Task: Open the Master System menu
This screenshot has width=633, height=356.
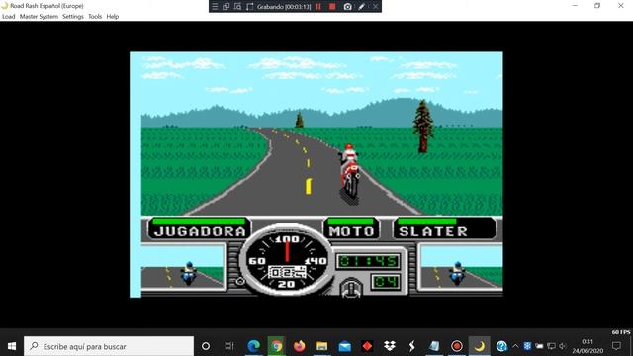Action: [x=39, y=17]
